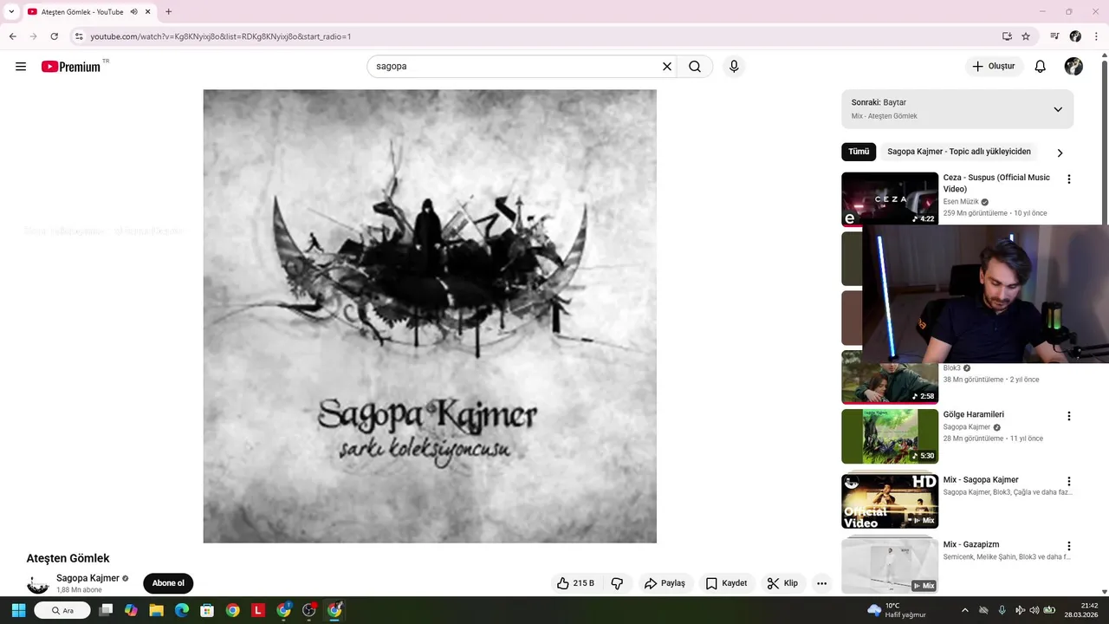Screen dimensions: 1109x624
Task: Select the Tümü filter chip
Action: (859, 152)
